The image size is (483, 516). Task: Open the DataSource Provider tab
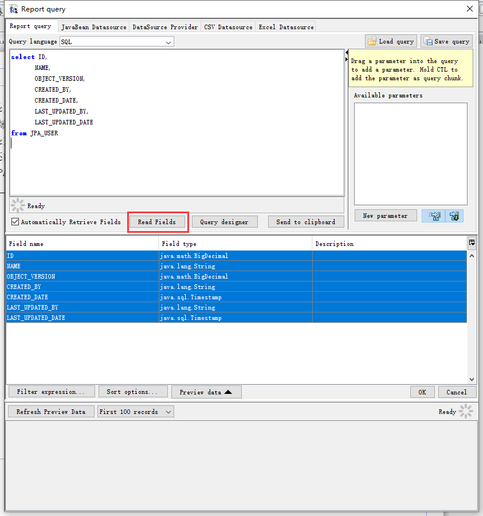(x=165, y=27)
